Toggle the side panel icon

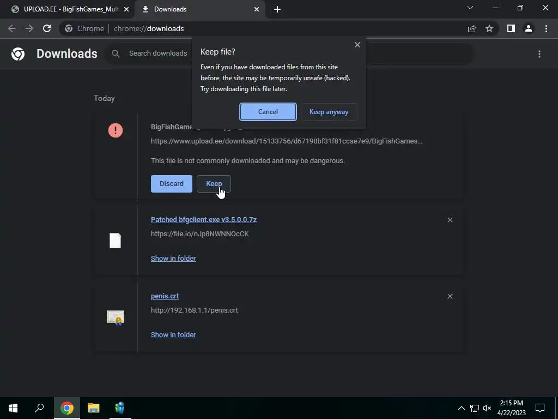(511, 28)
